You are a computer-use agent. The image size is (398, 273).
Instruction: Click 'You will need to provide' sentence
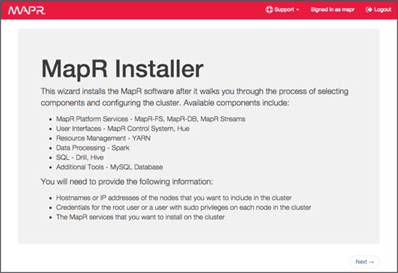(x=127, y=182)
